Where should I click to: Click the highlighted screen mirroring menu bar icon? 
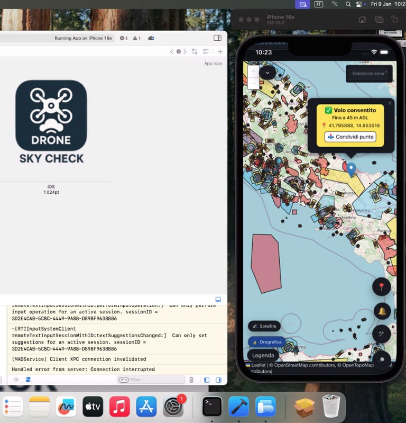point(302,4)
